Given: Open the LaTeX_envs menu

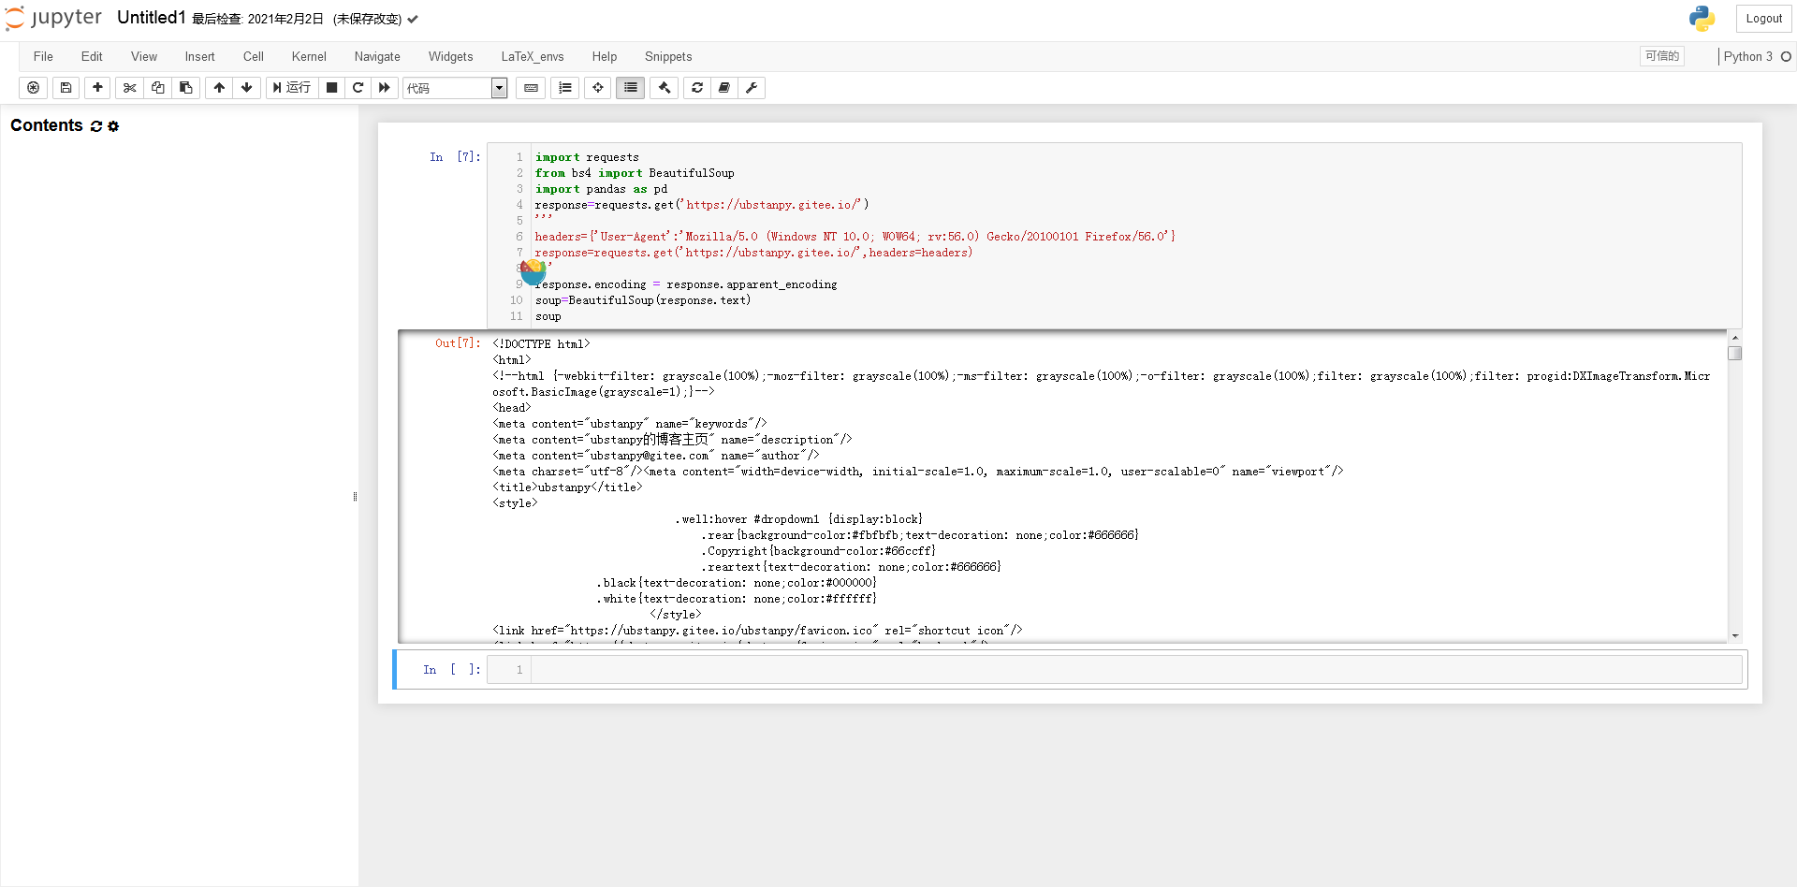Looking at the screenshot, I should pos(533,57).
